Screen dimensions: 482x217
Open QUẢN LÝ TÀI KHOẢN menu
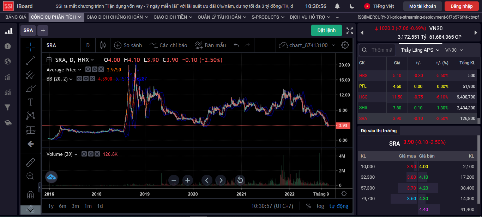(x=222, y=17)
